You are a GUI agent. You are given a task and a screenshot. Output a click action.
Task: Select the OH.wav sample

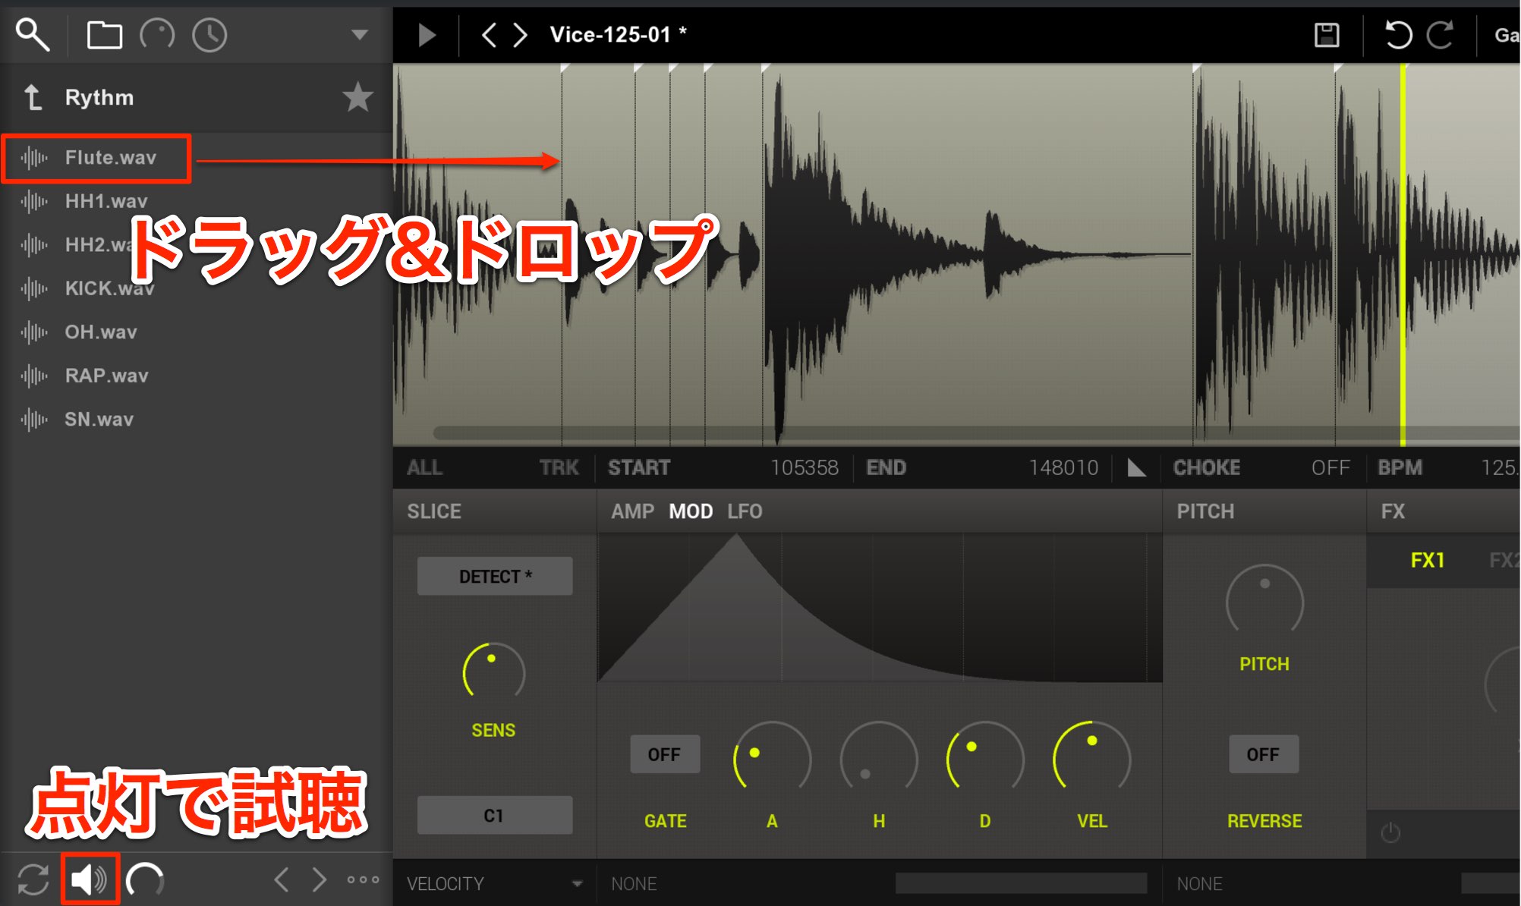tap(101, 332)
